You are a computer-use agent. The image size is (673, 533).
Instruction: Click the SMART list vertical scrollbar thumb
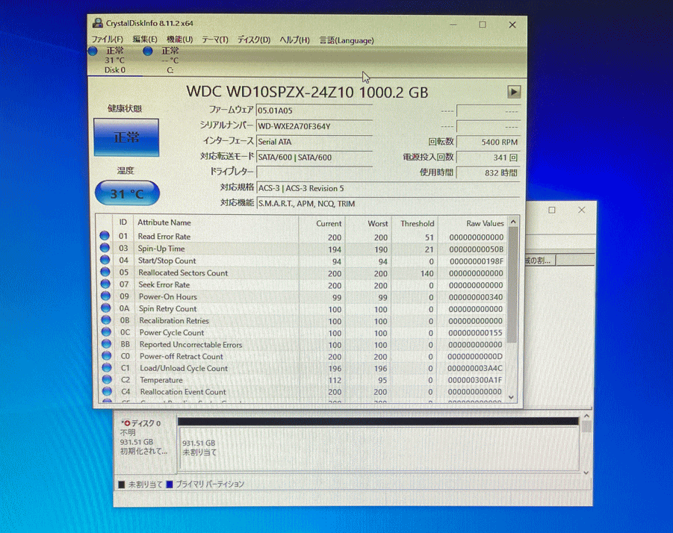[x=512, y=284]
